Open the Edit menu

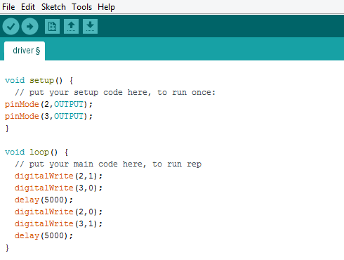28,7
